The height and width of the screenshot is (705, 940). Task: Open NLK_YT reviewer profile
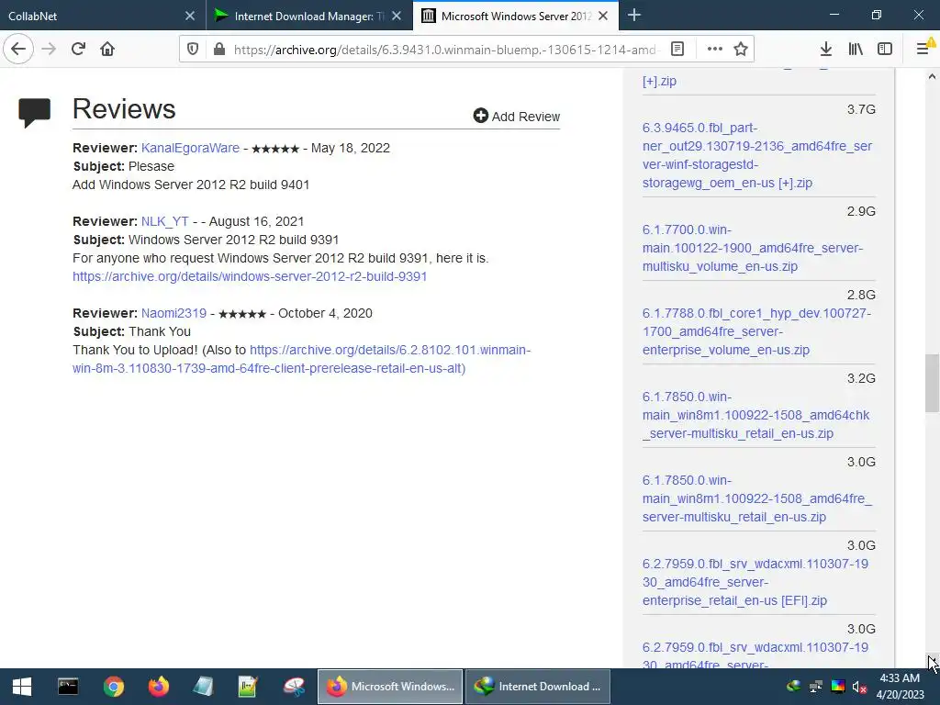(x=165, y=221)
